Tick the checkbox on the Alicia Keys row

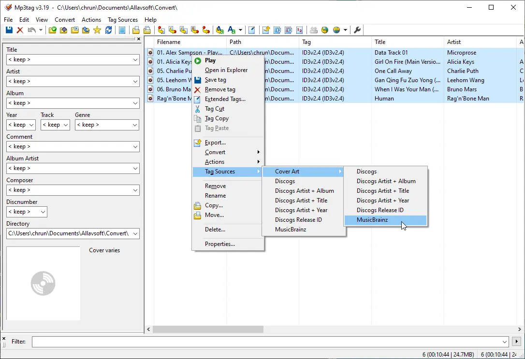click(x=150, y=61)
